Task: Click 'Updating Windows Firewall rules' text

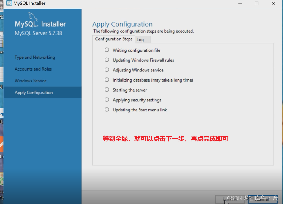Action: [x=143, y=60]
